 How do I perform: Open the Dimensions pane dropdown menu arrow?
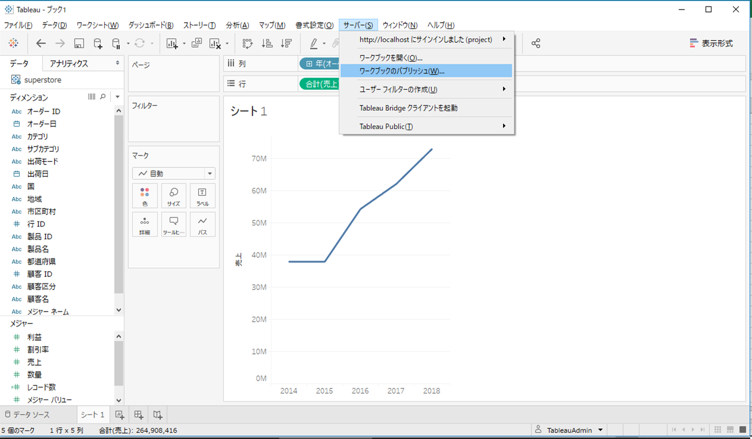118,96
